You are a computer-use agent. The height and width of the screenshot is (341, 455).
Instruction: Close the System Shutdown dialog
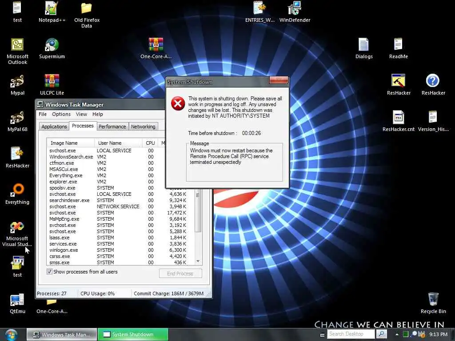click(x=279, y=80)
